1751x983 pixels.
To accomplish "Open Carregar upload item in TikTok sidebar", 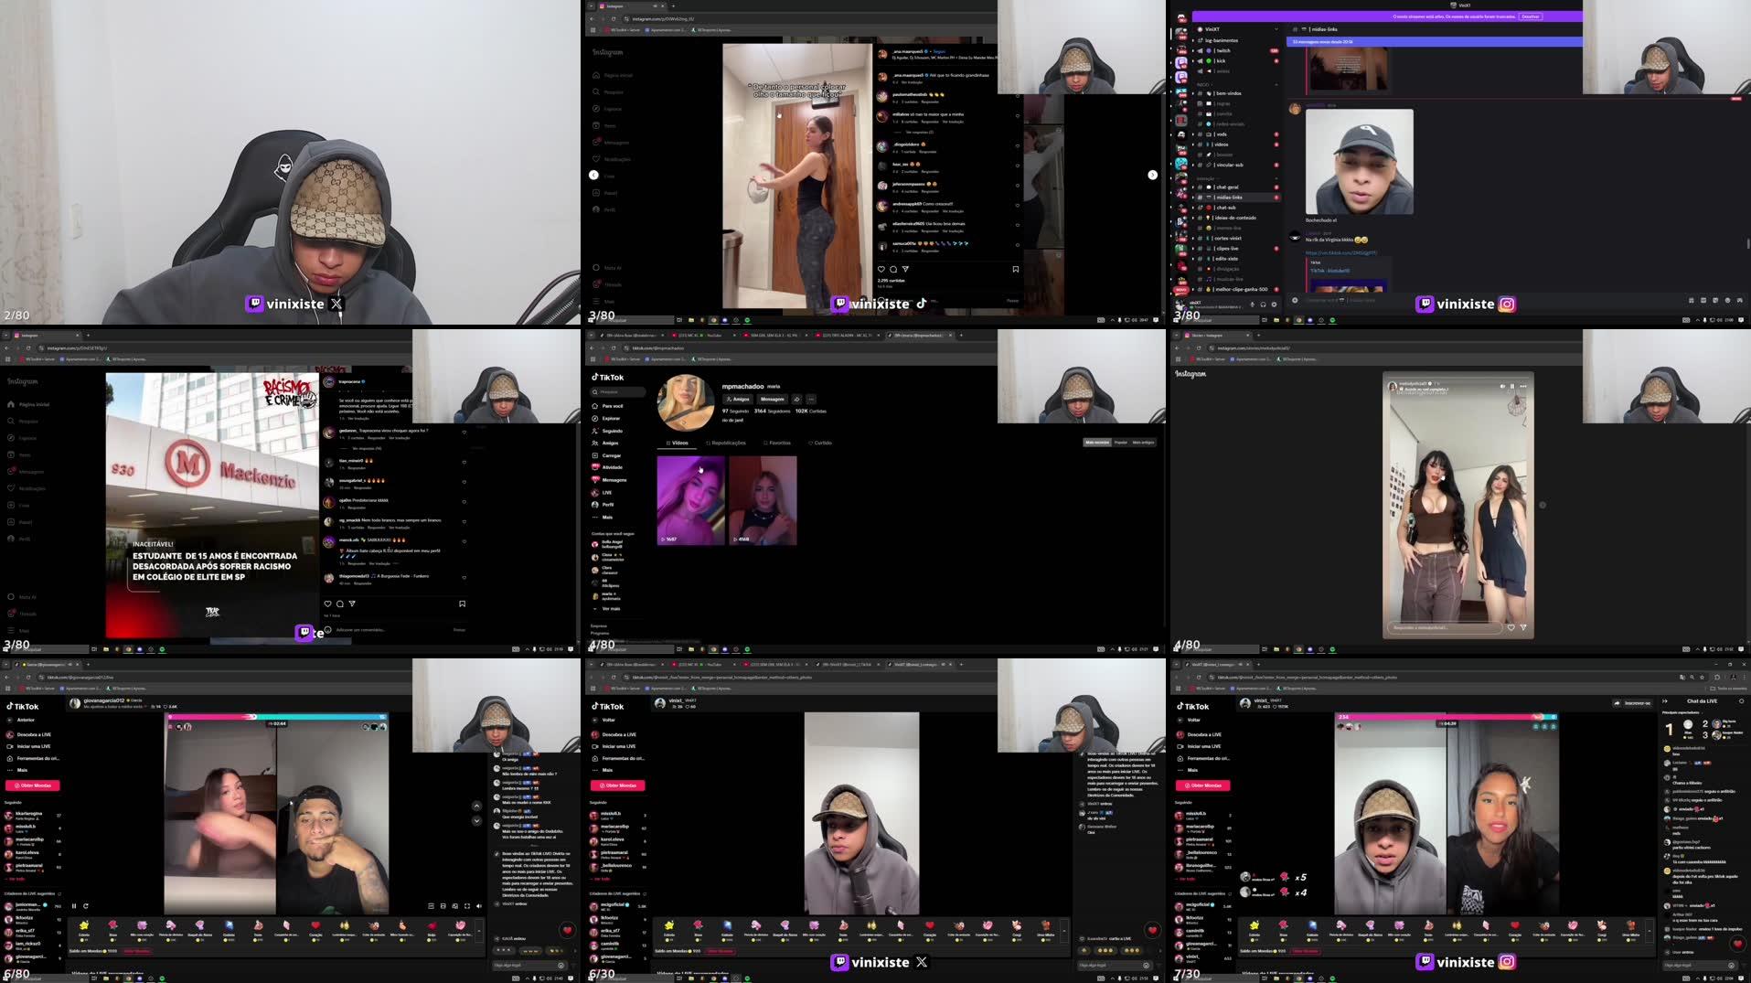I will click(607, 455).
